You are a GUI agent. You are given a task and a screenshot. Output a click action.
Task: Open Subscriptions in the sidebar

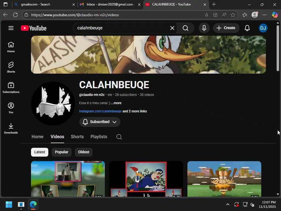pyautogui.click(x=11, y=88)
